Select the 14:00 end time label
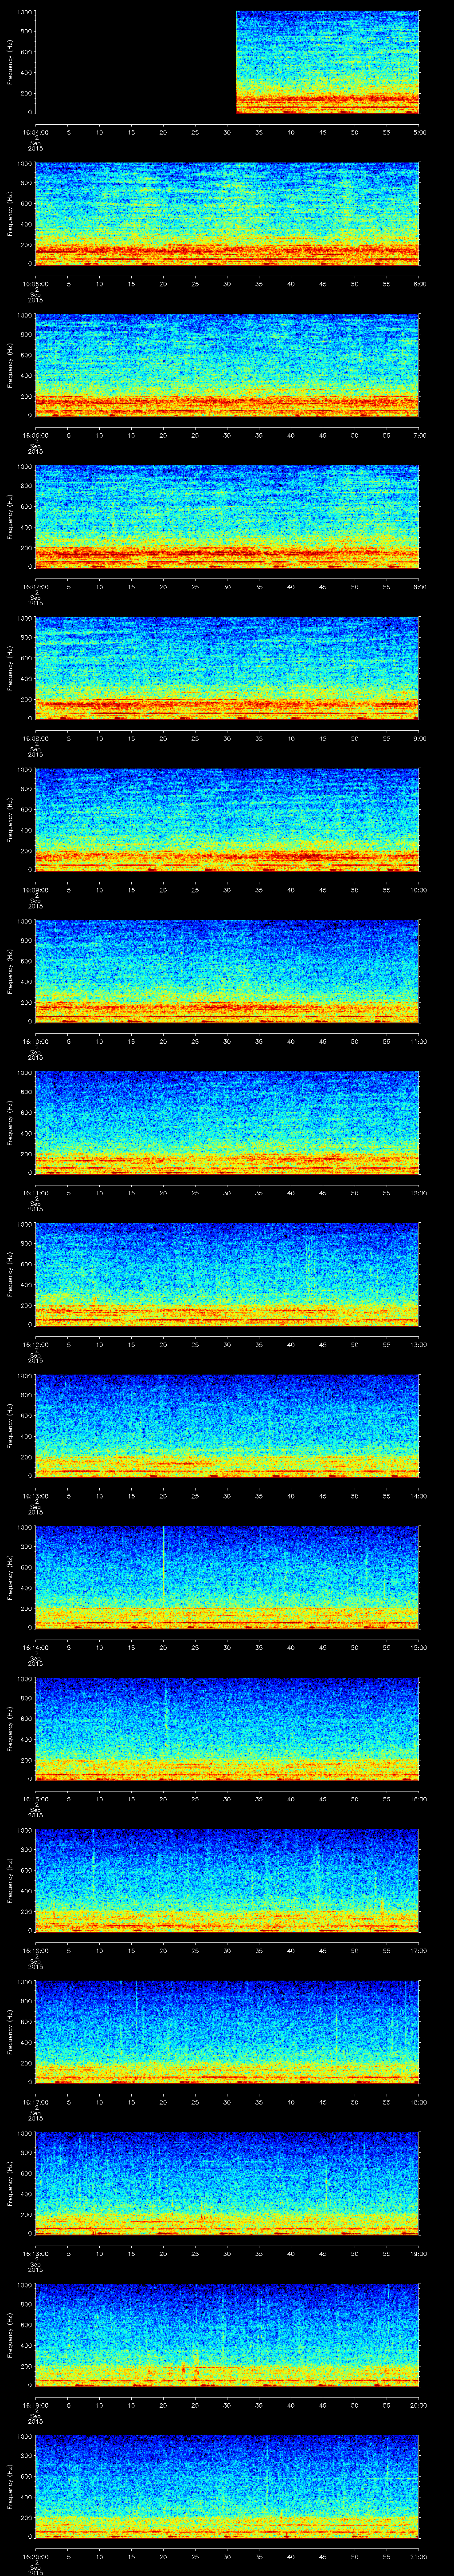This screenshot has height=2576, width=454. point(419,1496)
